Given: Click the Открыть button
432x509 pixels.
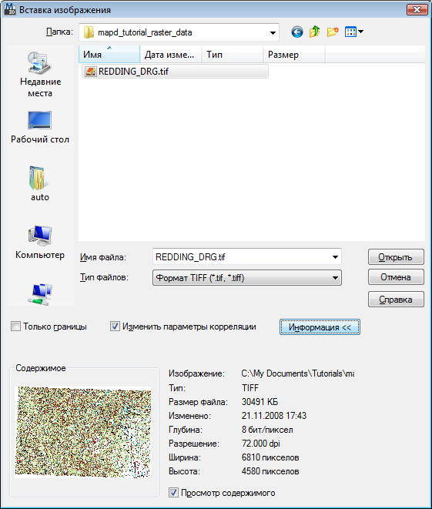Looking at the screenshot, I should point(396,257).
